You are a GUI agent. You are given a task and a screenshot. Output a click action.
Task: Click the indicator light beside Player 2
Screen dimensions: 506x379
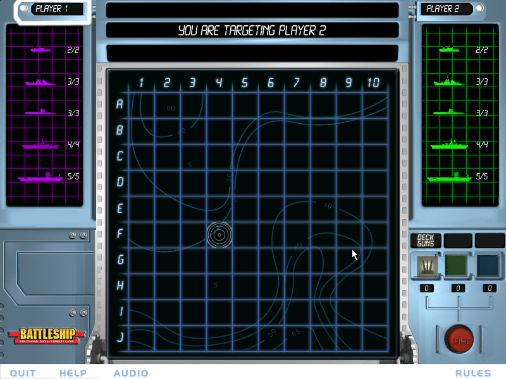[480, 8]
